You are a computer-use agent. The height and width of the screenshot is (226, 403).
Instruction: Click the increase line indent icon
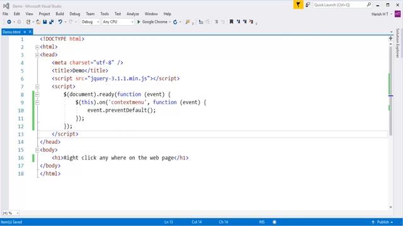pos(223,22)
